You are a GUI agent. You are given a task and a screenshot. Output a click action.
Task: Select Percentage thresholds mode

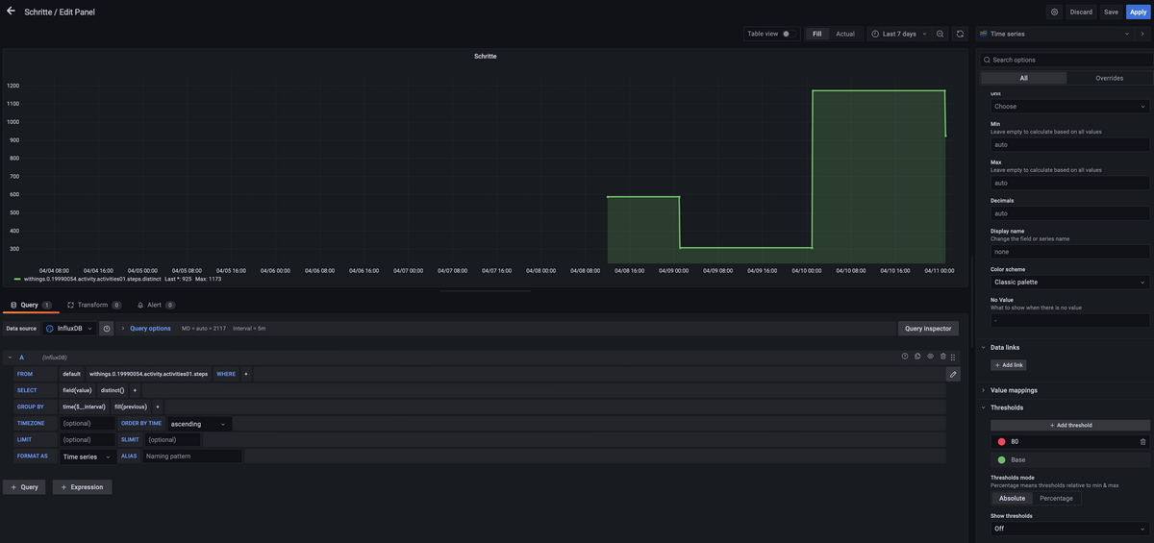pos(1056,498)
